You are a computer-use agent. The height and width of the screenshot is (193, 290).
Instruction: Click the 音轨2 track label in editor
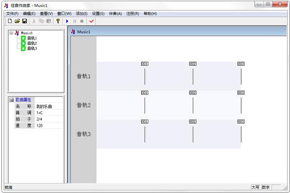click(x=84, y=105)
